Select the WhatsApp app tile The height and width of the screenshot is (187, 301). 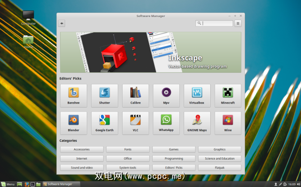(166, 123)
